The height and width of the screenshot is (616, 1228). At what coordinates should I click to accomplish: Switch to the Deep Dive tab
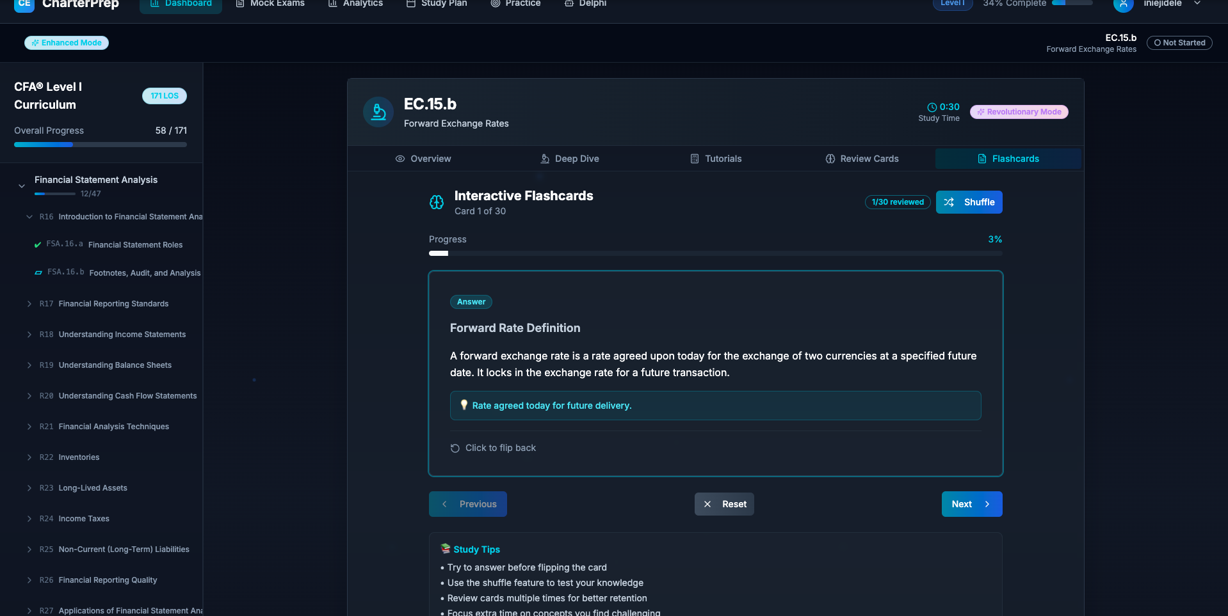point(570,159)
